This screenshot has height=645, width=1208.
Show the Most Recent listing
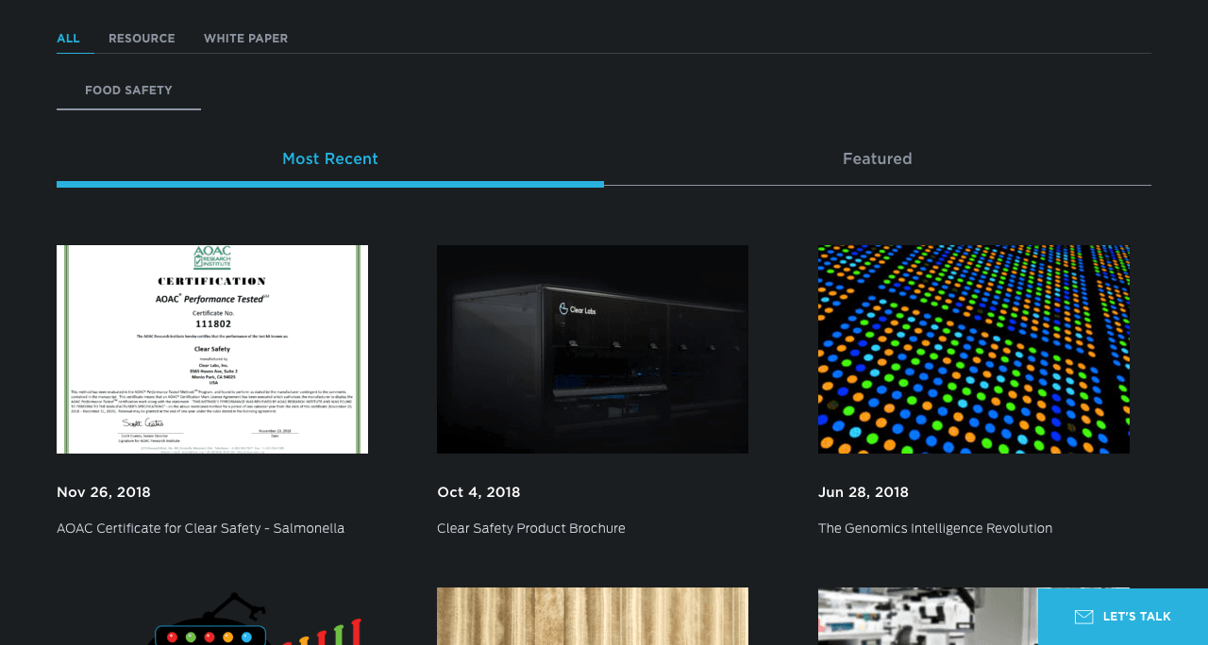(x=330, y=159)
